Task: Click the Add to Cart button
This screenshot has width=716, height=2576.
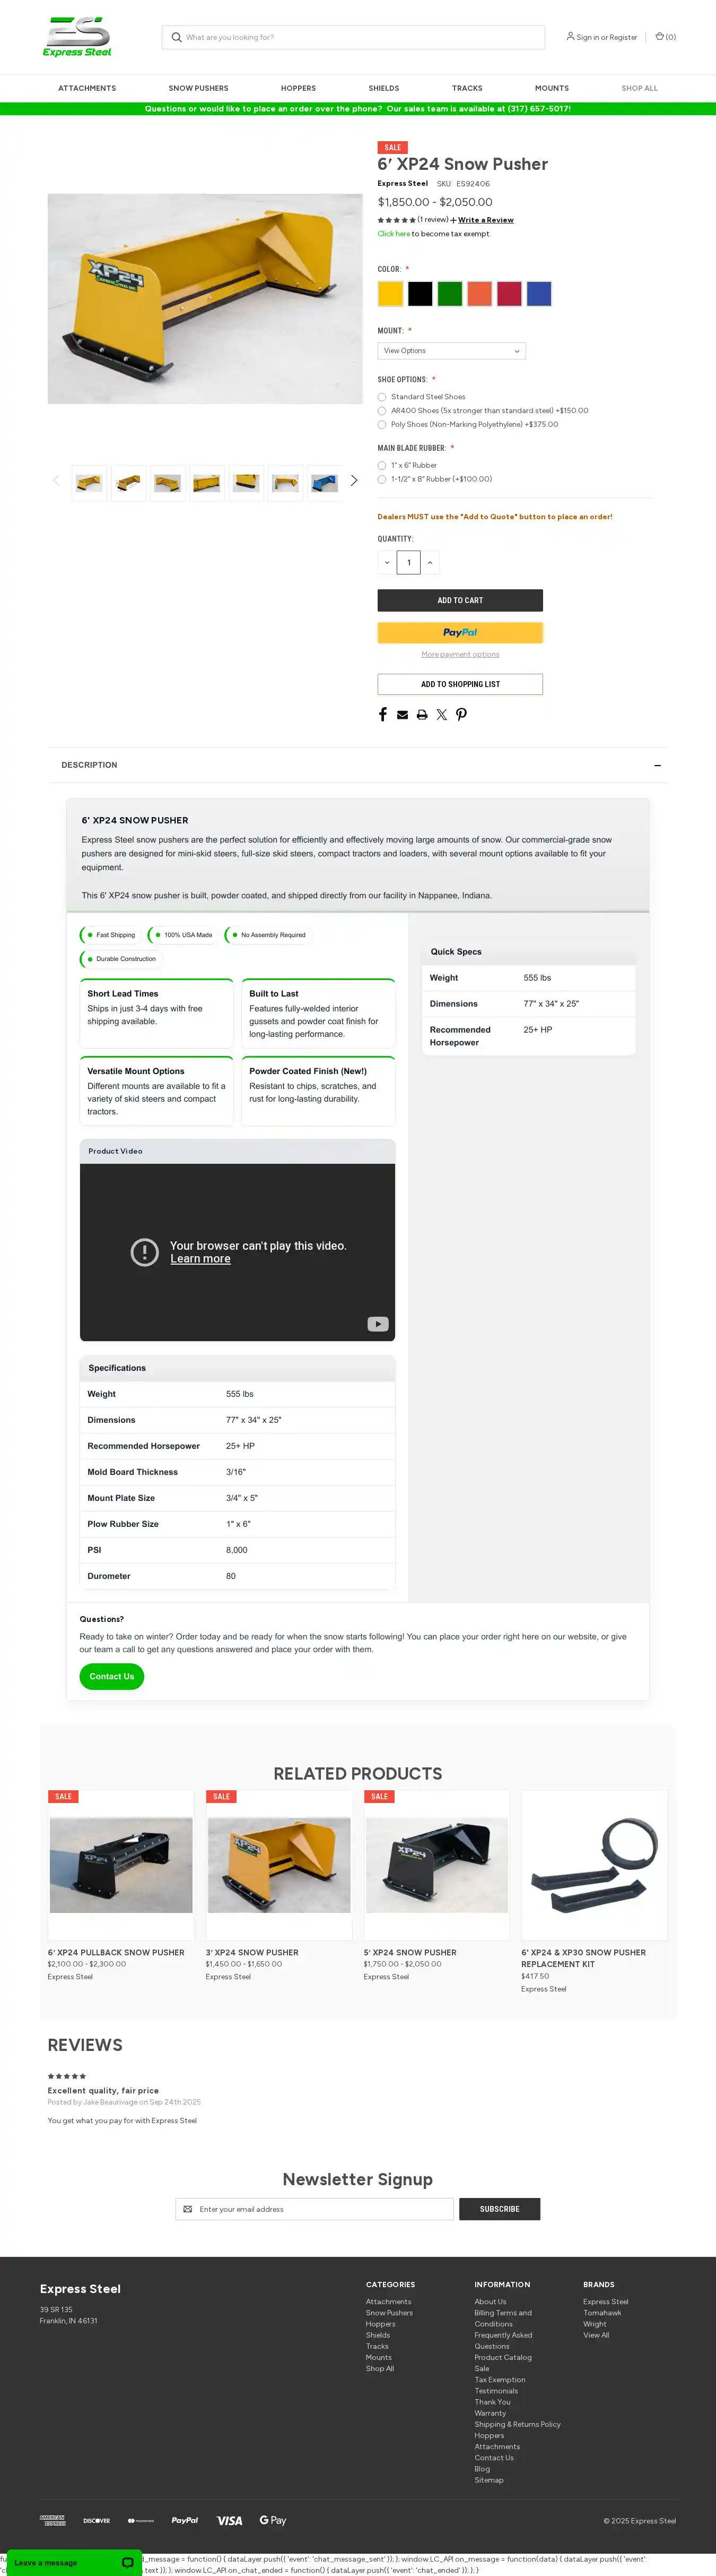Action: point(459,601)
